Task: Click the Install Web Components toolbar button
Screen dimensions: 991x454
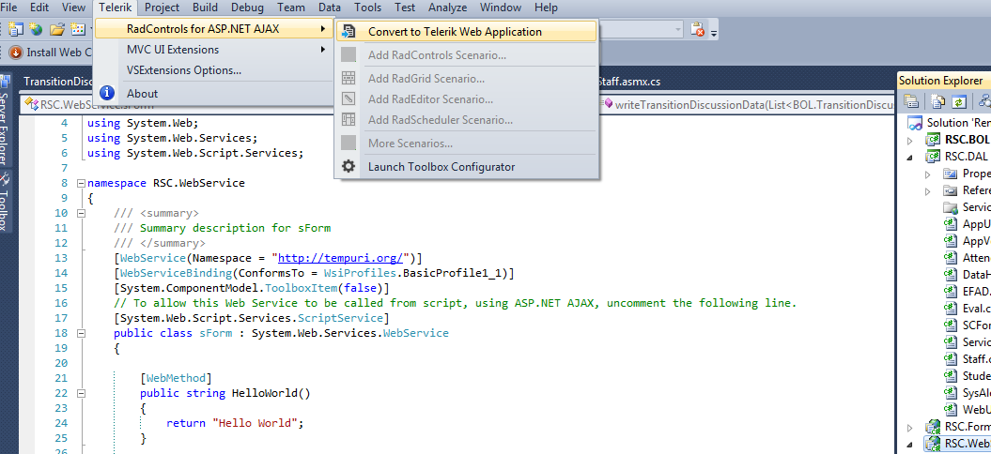Action: pyautogui.click(x=51, y=53)
